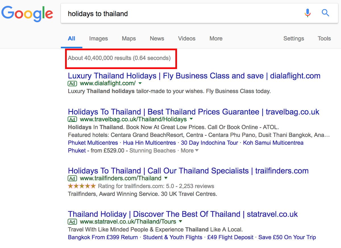Screen dimensions: 341x248
Task: Open the Tools menu
Action: [x=324, y=39]
